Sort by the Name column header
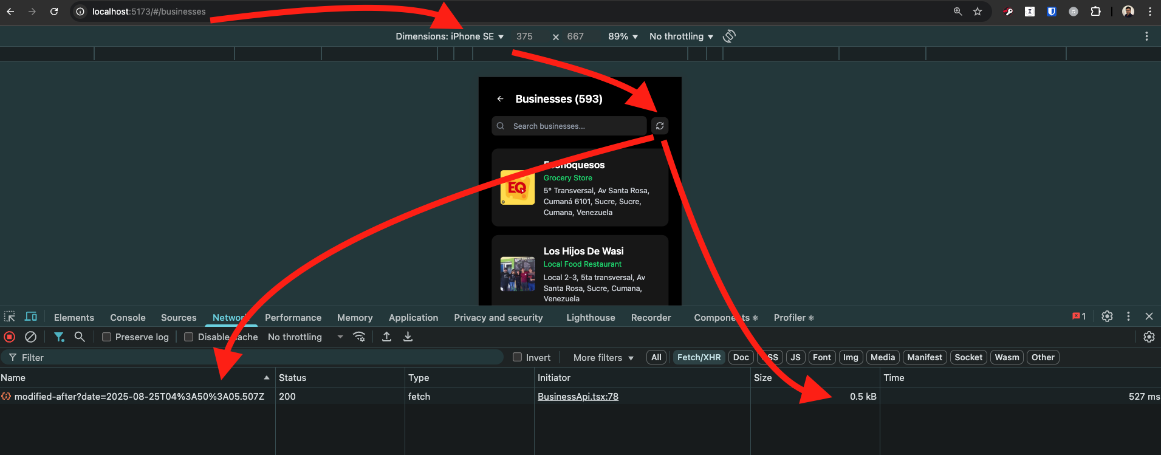 point(137,378)
